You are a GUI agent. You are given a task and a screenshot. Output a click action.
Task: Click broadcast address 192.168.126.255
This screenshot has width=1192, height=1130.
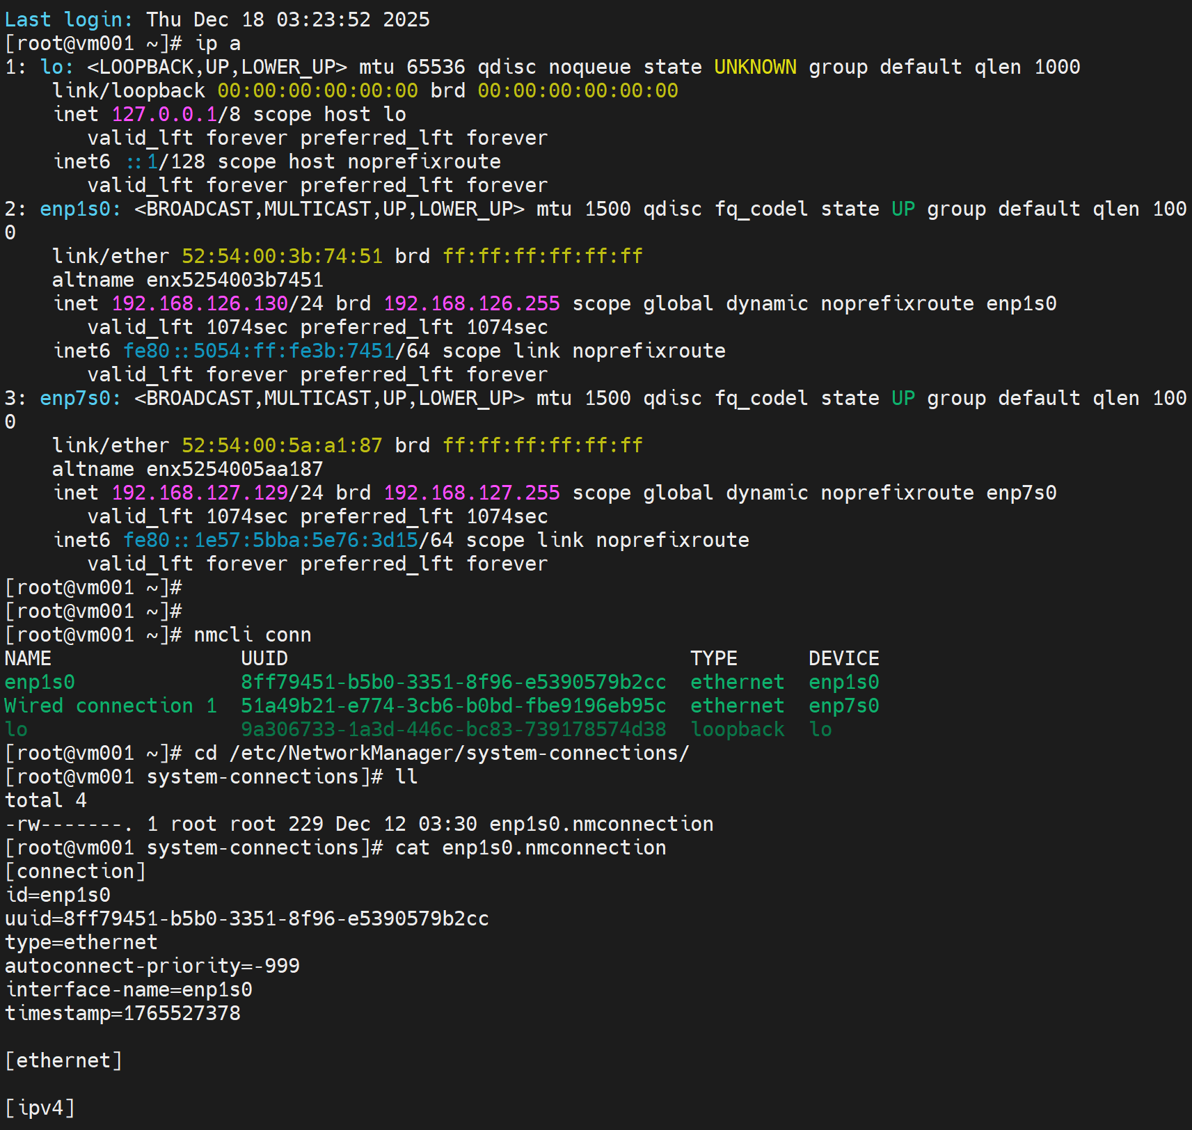click(x=472, y=304)
